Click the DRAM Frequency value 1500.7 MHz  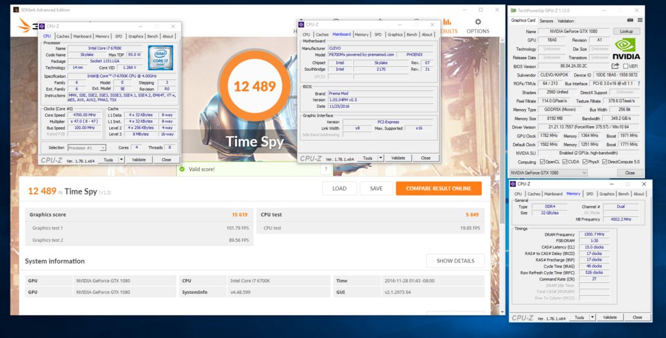click(x=594, y=234)
